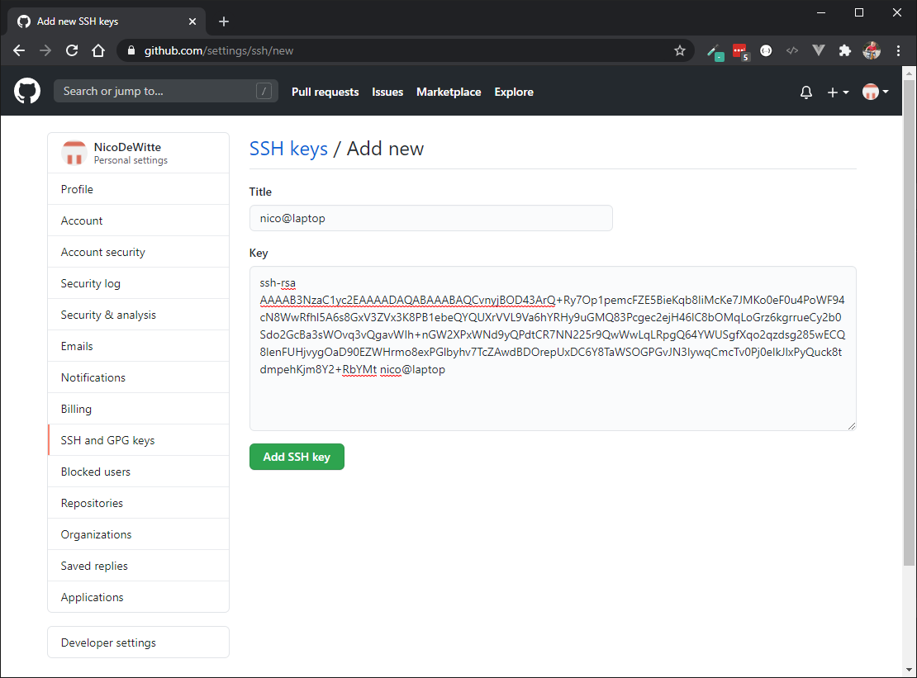The image size is (917, 678).
Task: Go back with the browser back arrow
Action: pyautogui.click(x=19, y=51)
